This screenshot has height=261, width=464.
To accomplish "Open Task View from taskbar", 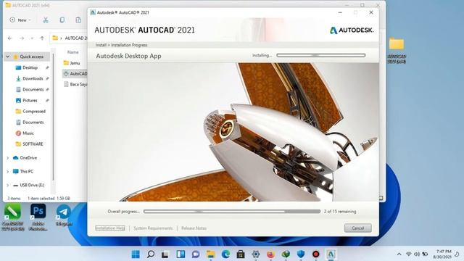I will point(165,254).
